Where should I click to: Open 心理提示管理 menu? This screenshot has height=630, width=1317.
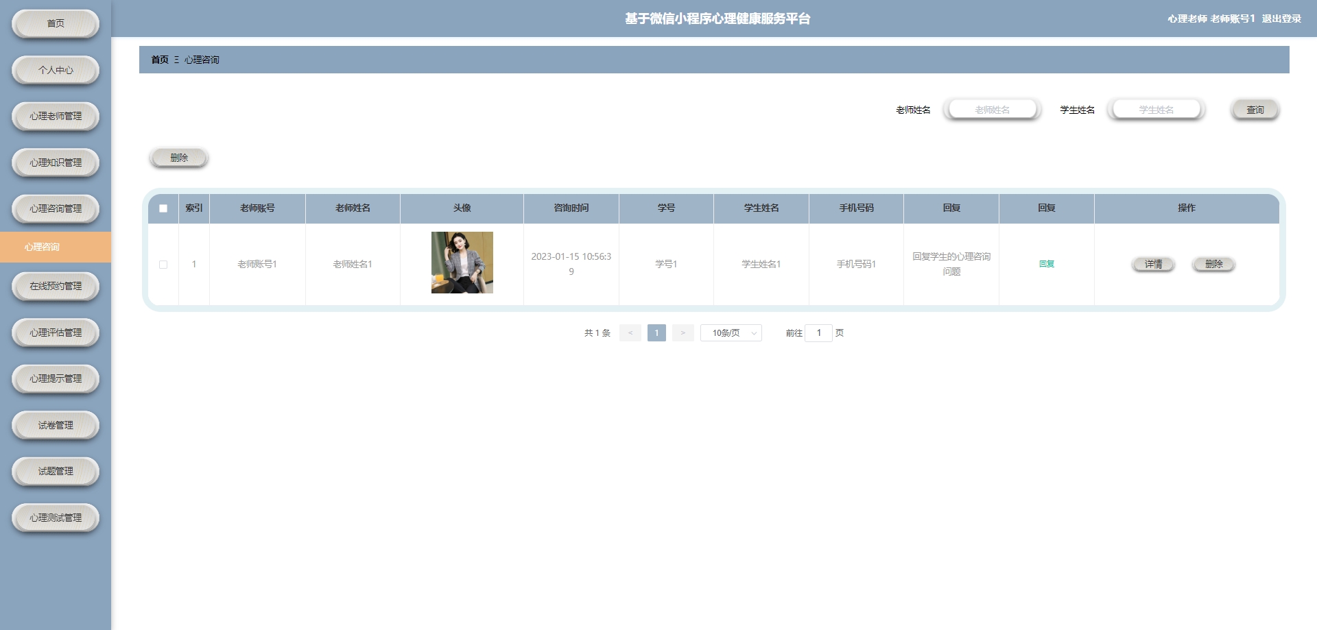[56, 378]
